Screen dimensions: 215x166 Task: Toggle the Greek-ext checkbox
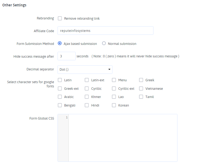tap(60, 88)
